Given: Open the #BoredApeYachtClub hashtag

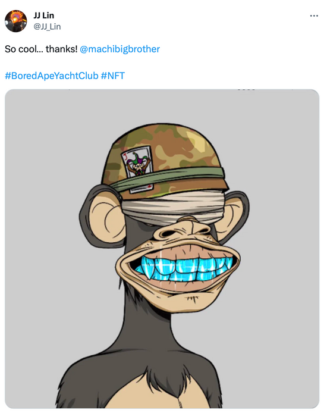Looking at the screenshot, I should pyautogui.click(x=52, y=76).
